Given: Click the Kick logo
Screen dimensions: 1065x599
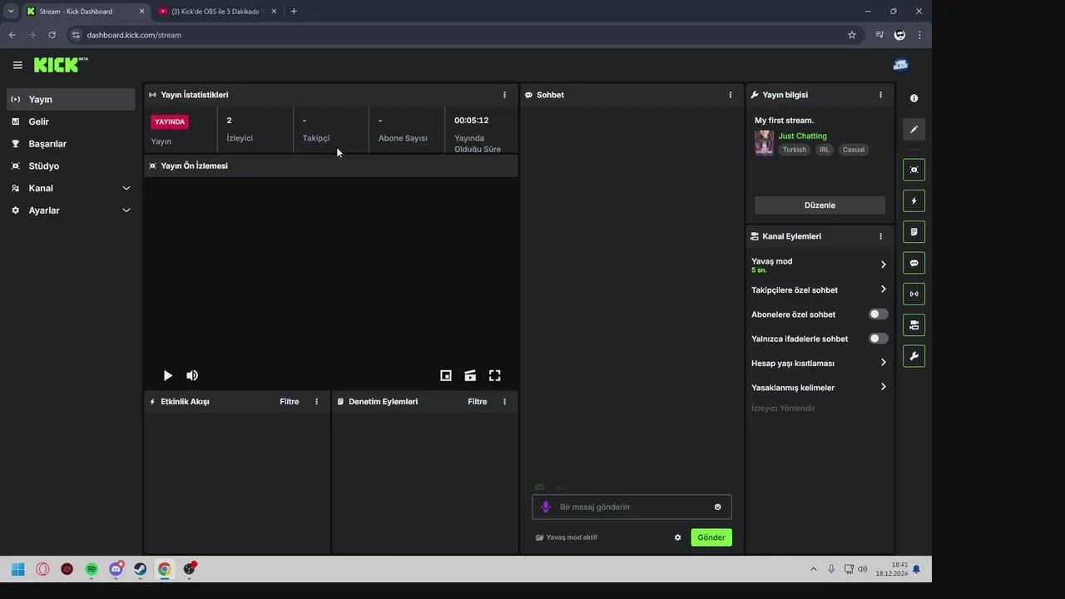Looking at the screenshot, I should click(x=61, y=65).
